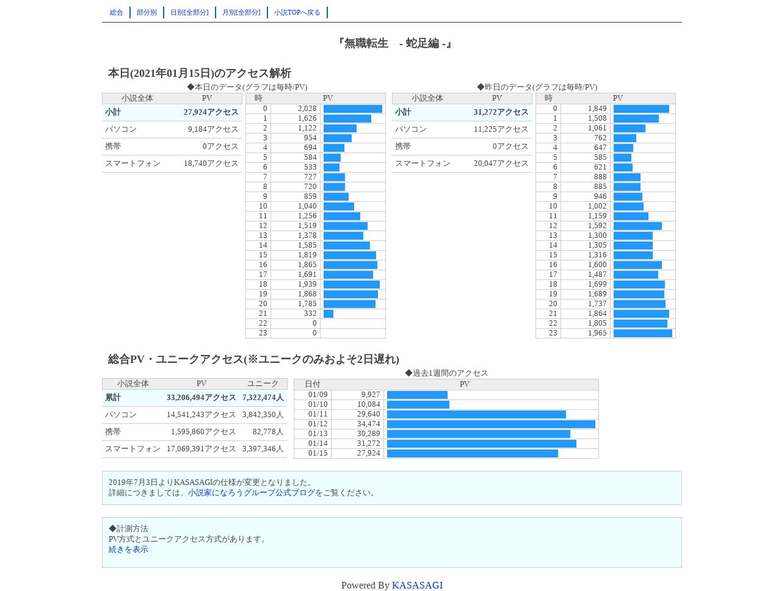Select 携帯 unique count 82,778人

pos(268,432)
